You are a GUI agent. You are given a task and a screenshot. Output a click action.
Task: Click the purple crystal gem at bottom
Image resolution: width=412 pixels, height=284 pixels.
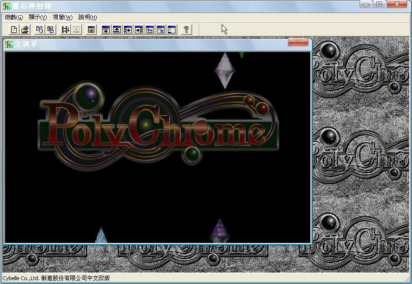pyautogui.click(x=219, y=231)
